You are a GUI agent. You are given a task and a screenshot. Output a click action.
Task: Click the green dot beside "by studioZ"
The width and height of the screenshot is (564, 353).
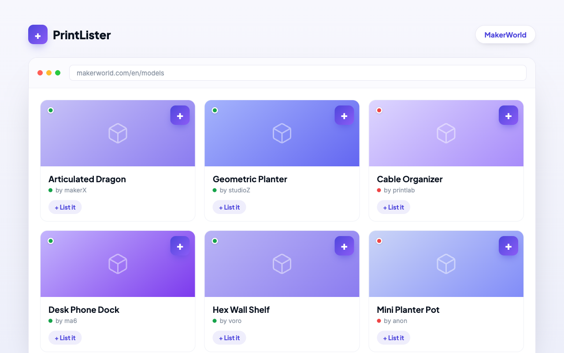pos(215,190)
